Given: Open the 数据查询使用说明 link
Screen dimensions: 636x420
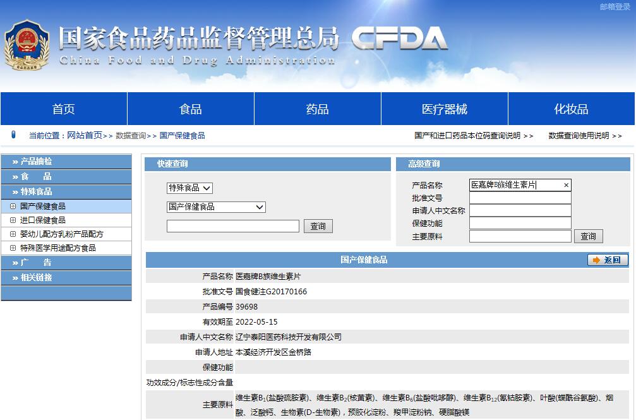Looking at the screenshot, I should [585, 136].
